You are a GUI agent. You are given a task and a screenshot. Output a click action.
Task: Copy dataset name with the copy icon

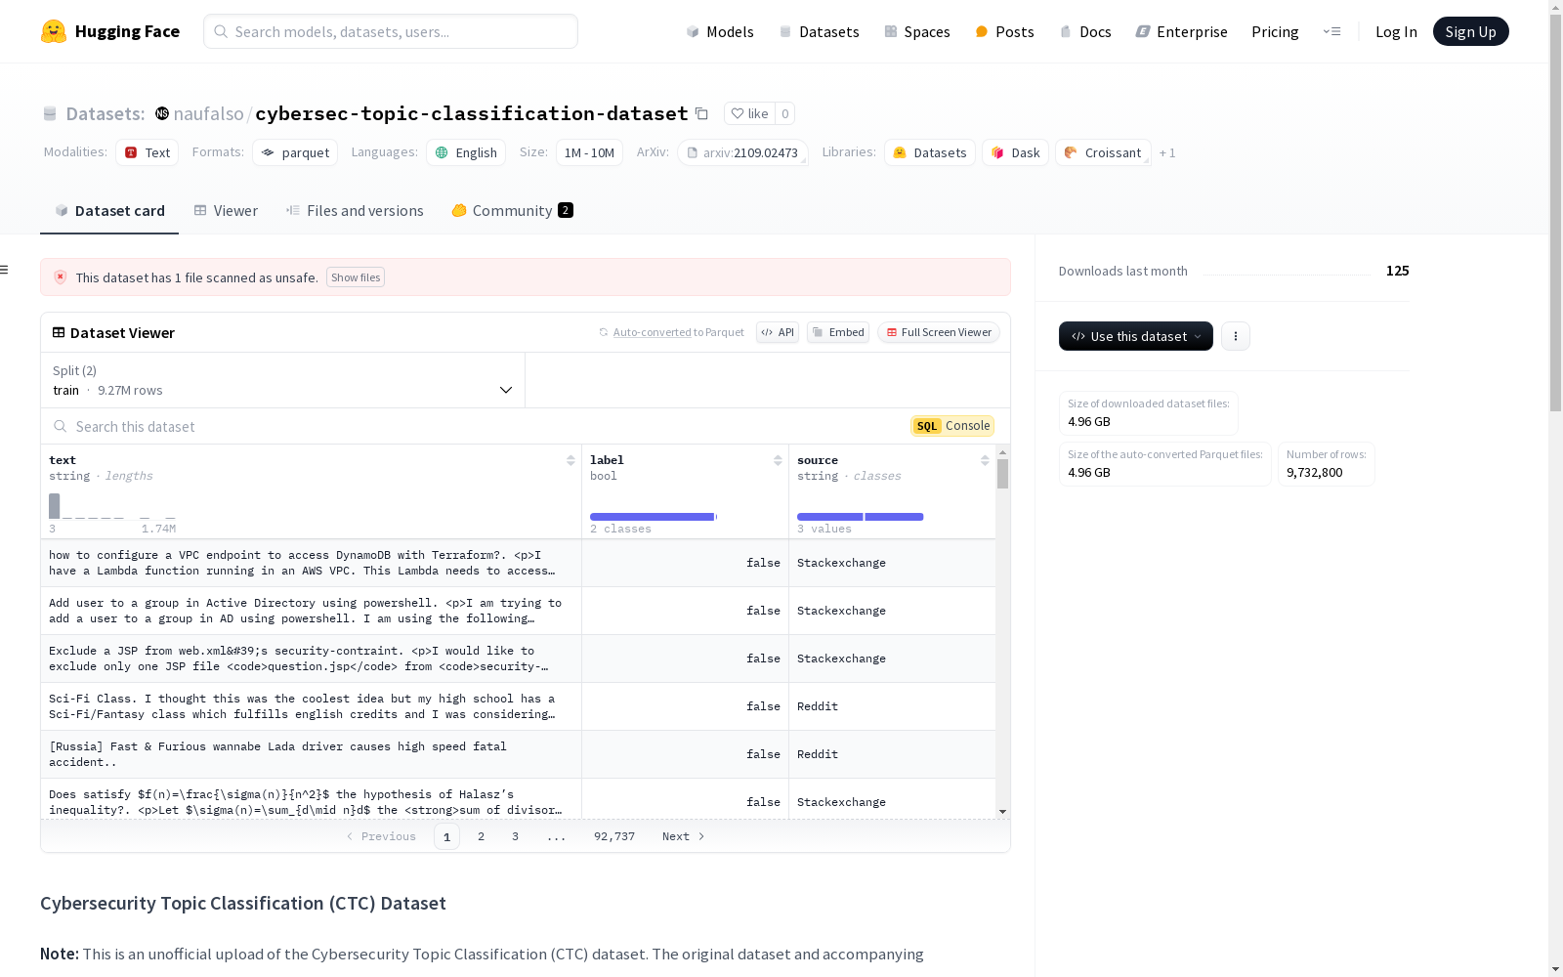[x=701, y=113]
